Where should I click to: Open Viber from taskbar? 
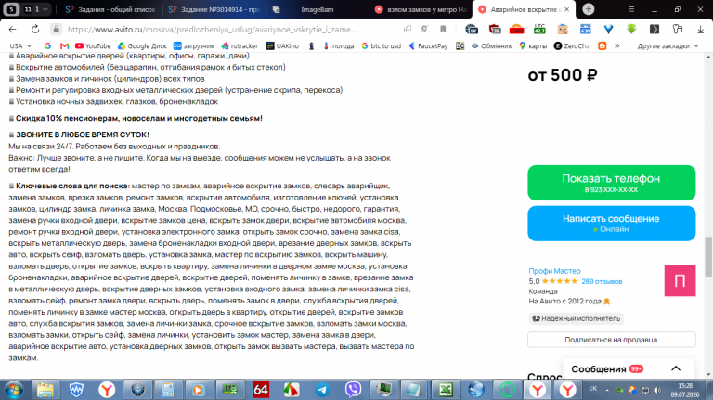pyautogui.click(x=353, y=390)
